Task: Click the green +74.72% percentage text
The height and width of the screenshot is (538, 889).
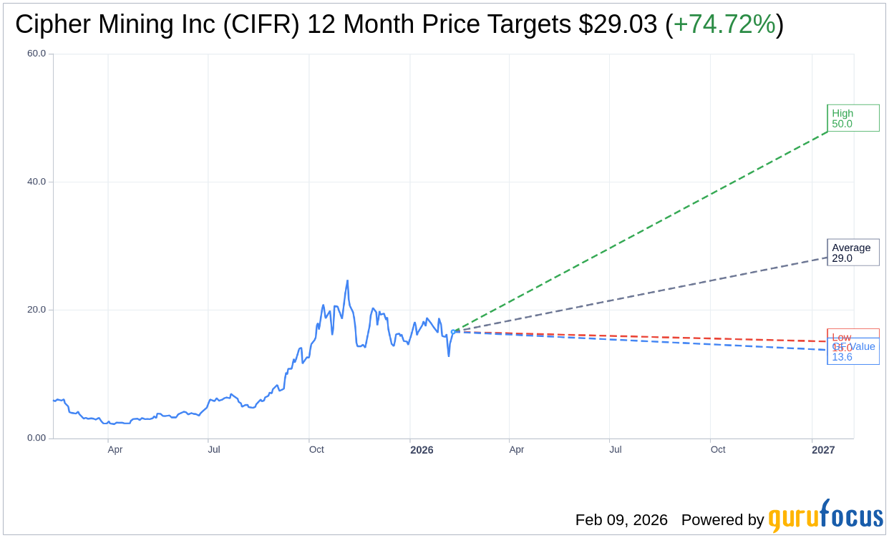Action: point(724,24)
